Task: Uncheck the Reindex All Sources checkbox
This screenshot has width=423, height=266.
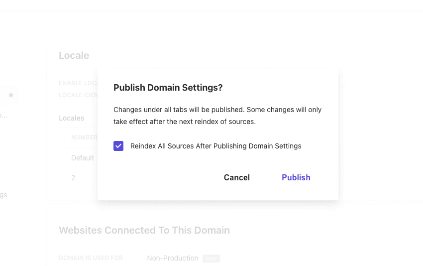Action: (118, 146)
